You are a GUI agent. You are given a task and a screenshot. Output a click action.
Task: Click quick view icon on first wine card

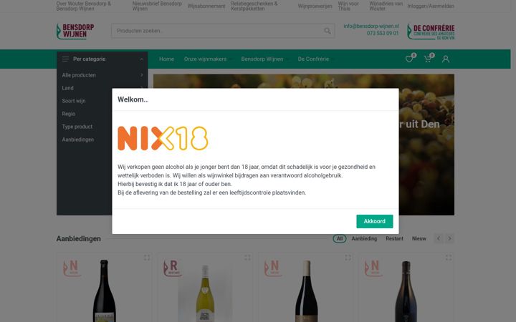coord(147,258)
